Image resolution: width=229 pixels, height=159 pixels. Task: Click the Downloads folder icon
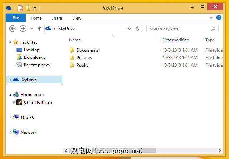[x=19, y=57]
